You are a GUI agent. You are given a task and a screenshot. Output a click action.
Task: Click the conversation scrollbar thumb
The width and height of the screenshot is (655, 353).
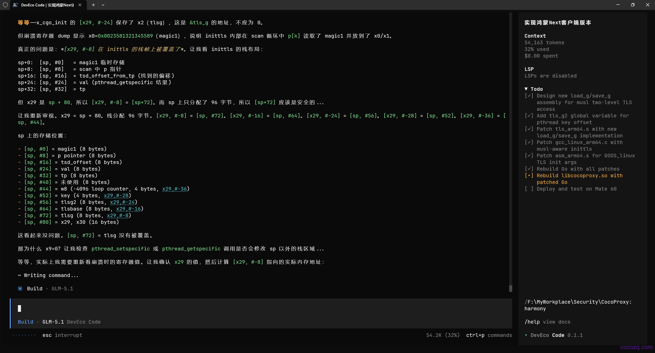tap(511, 289)
